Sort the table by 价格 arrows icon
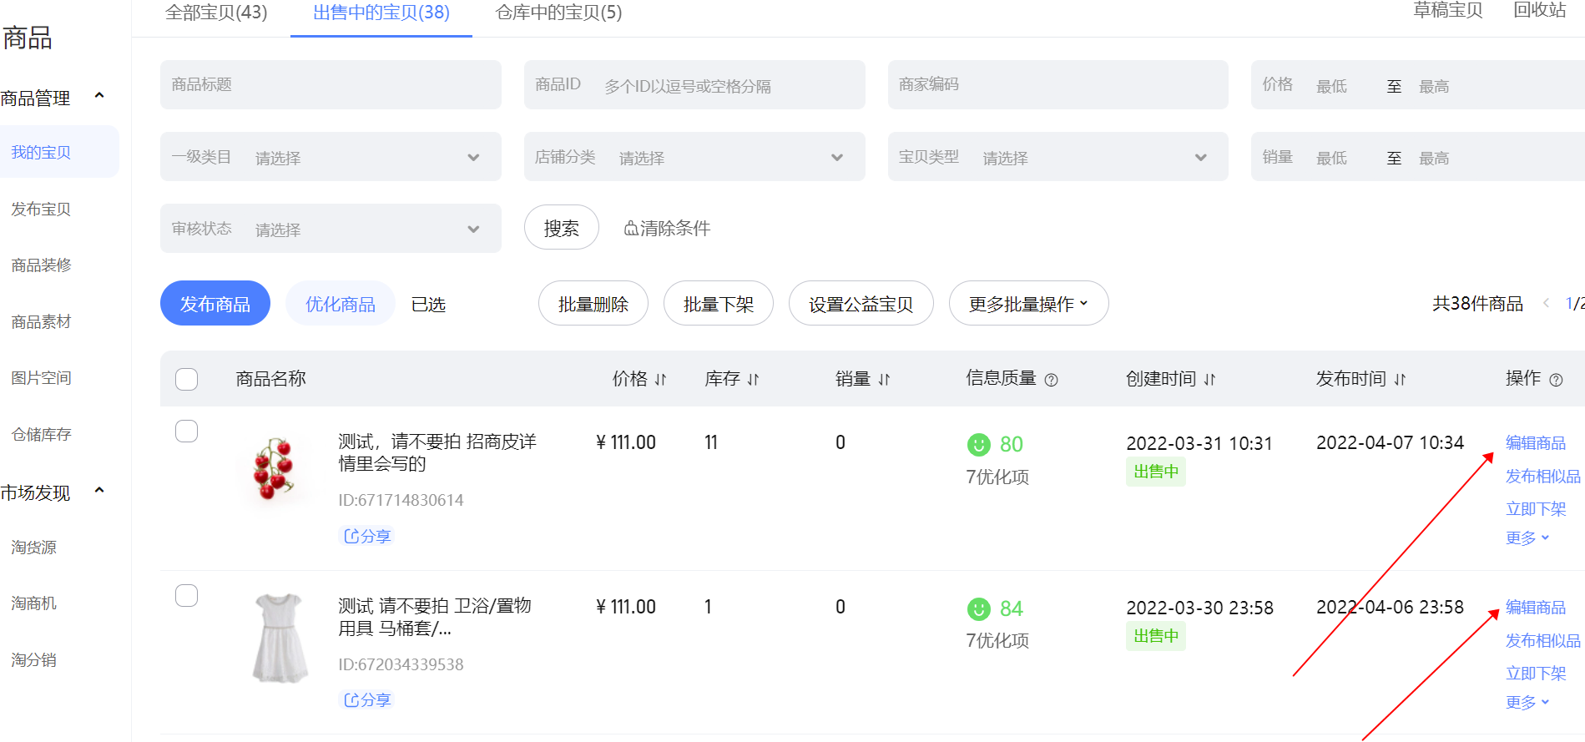 [x=660, y=380]
